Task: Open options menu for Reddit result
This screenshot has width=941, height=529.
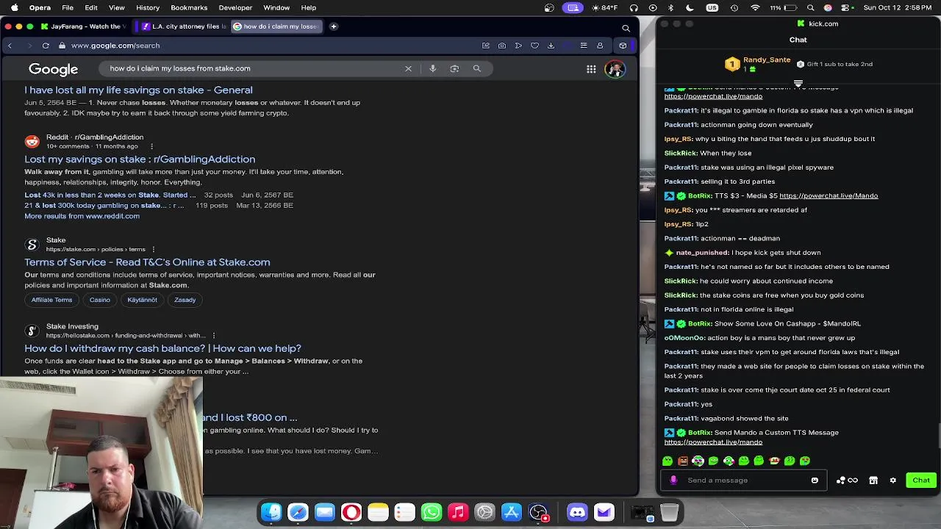Action: [x=152, y=146]
